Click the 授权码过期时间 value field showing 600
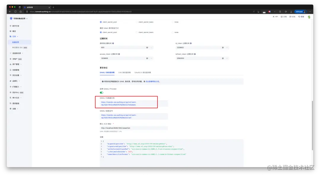 (122, 47)
